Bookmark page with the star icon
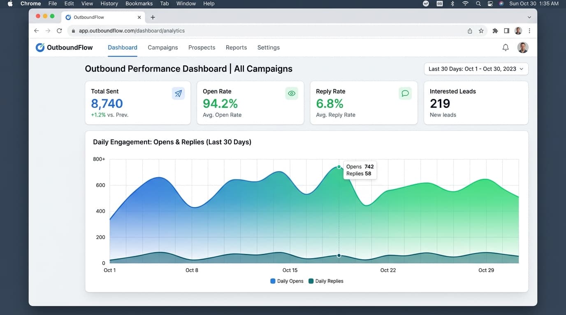This screenshot has height=315, width=566. click(x=481, y=31)
